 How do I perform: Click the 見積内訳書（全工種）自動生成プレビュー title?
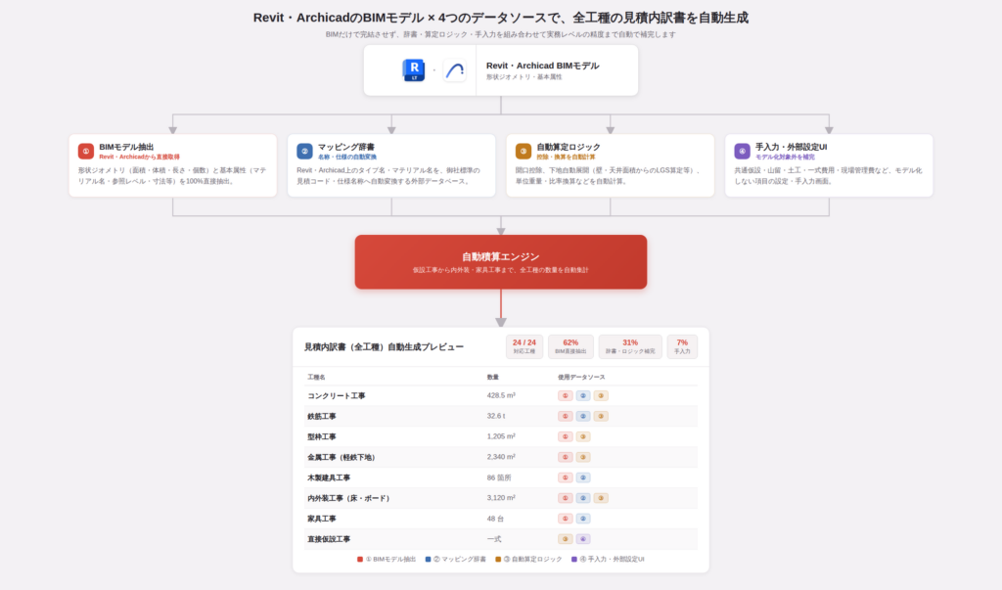[x=384, y=347]
